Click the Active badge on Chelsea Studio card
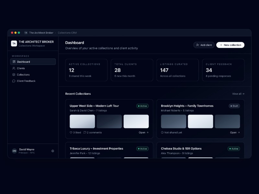Viewport: 259px width, 194px height. pos(233,149)
